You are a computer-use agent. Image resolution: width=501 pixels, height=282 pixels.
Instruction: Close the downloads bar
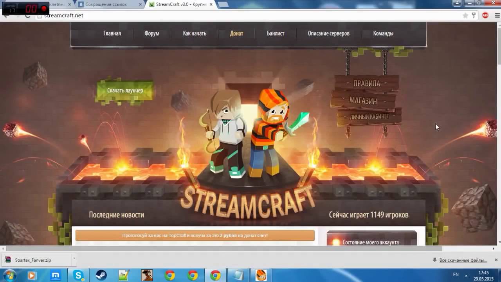[x=496, y=260]
